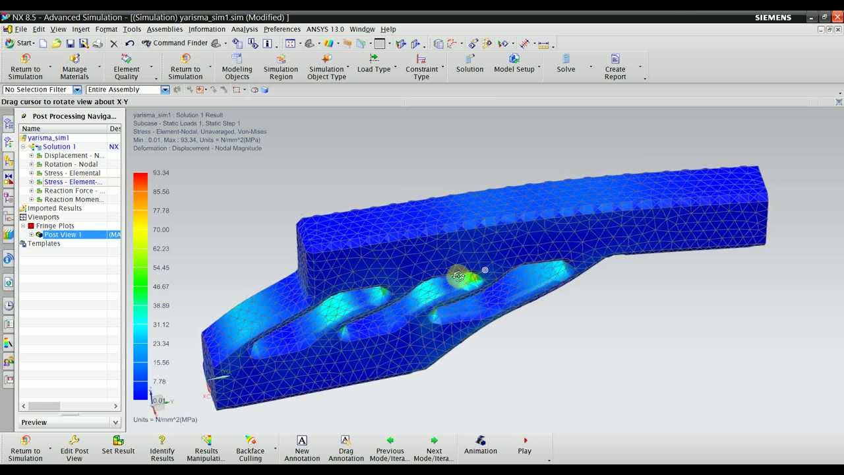The height and width of the screenshot is (475, 844).
Task: Open the ANSYS 13.0 menu
Action: (x=325, y=29)
